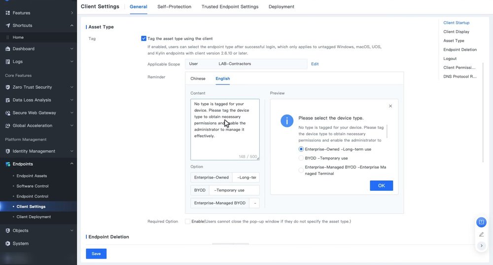The width and height of the screenshot is (493, 265).
Task: Click the preview message scrollbar
Action: click(387, 131)
